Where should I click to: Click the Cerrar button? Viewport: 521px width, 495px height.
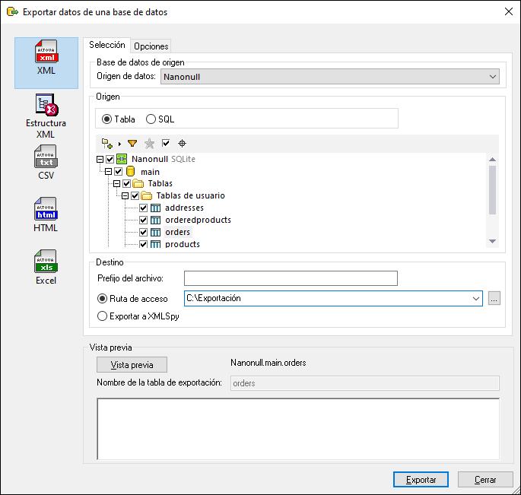pos(485,480)
